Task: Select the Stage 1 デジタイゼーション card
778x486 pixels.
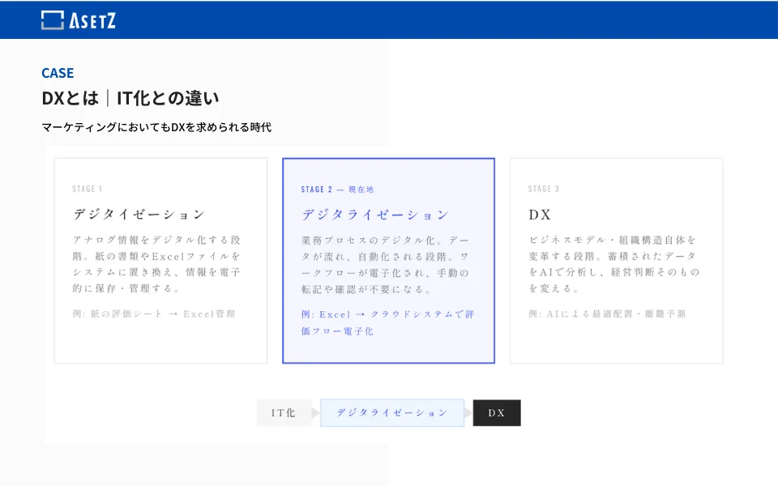Action: [160, 259]
